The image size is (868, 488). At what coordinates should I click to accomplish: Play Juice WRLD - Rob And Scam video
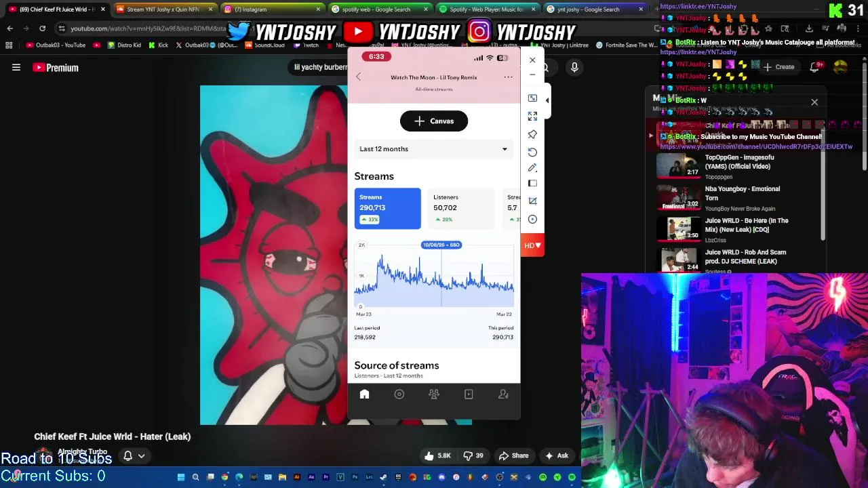pos(739,261)
